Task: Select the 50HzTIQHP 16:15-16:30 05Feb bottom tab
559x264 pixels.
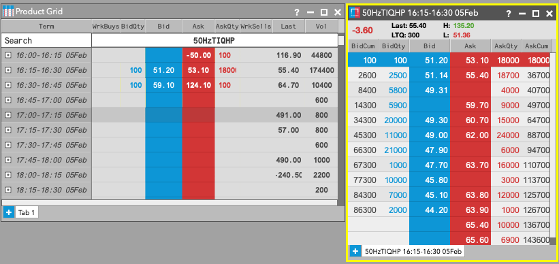Action: [x=413, y=251]
